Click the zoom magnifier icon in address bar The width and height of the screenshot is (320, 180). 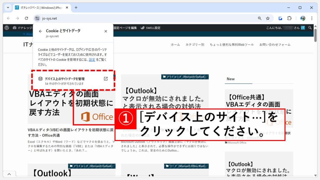tap(260, 18)
